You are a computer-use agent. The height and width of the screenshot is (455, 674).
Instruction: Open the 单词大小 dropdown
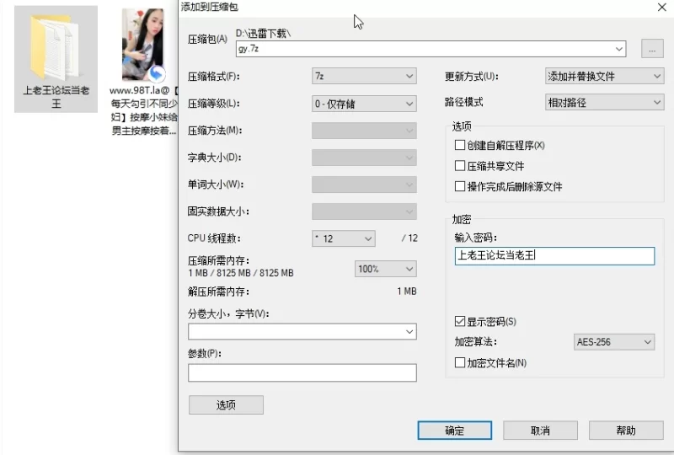[x=364, y=185]
